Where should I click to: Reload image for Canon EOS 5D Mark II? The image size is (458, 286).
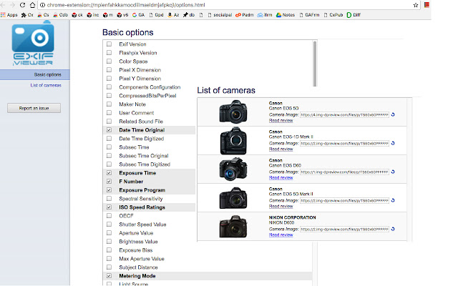pos(393,200)
